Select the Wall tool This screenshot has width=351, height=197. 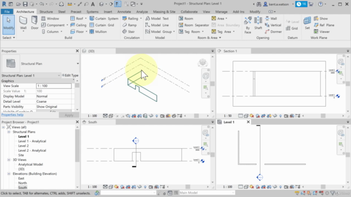23,24
